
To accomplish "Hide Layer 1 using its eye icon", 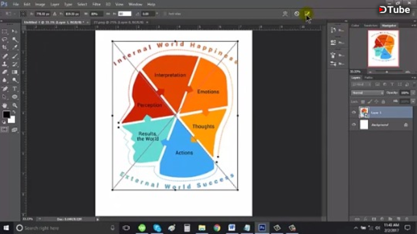I will tap(354, 112).
